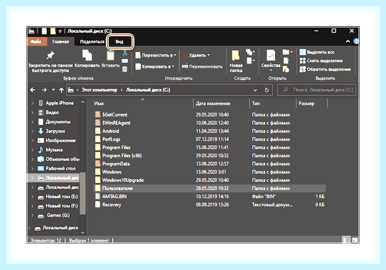This screenshot has width=386, height=270.
Task: Create a folder with Новая папка
Action: click(x=236, y=62)
